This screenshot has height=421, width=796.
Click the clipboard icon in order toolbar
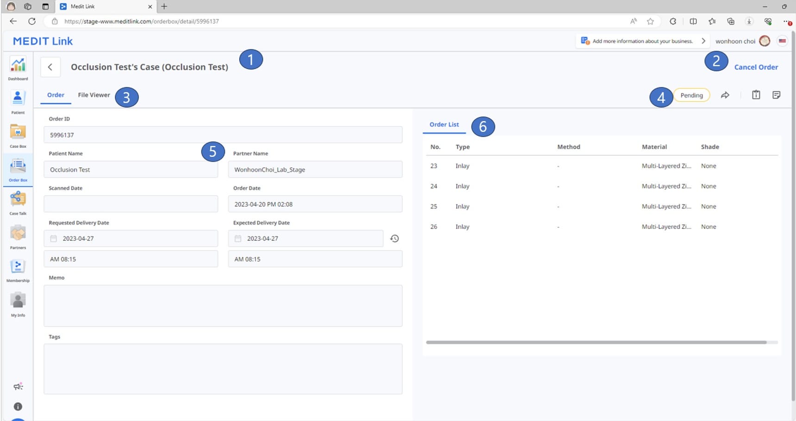(756, 95)
